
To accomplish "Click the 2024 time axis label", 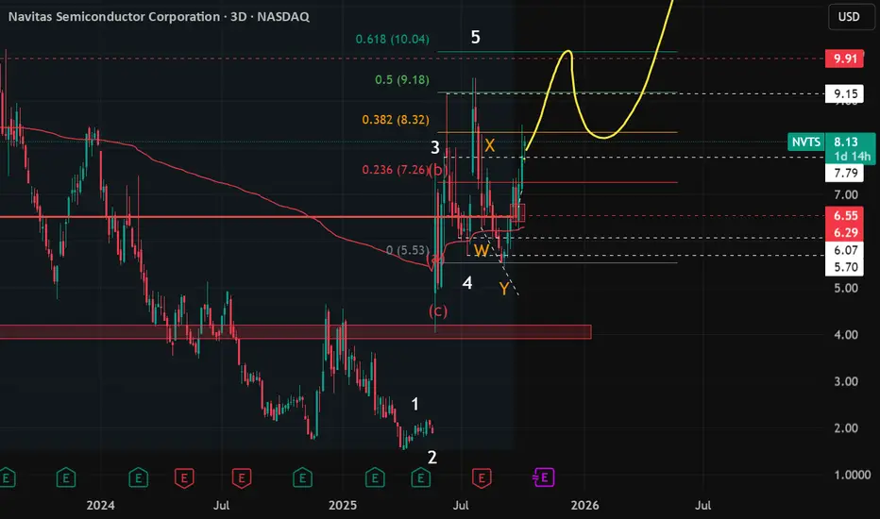I will 100,506.
